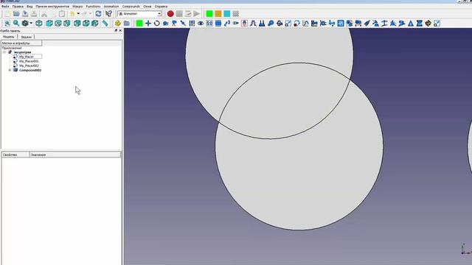Expand the Compound002 tree node
This screenshot has height=265, width=472.
coord(10,70)
